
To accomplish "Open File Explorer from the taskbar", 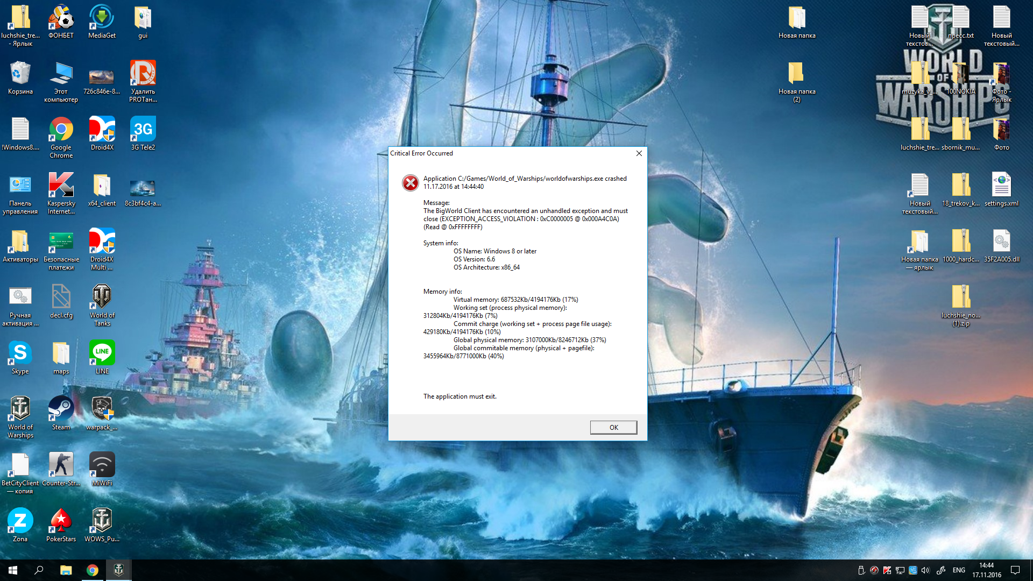I will tap(66, 570).
